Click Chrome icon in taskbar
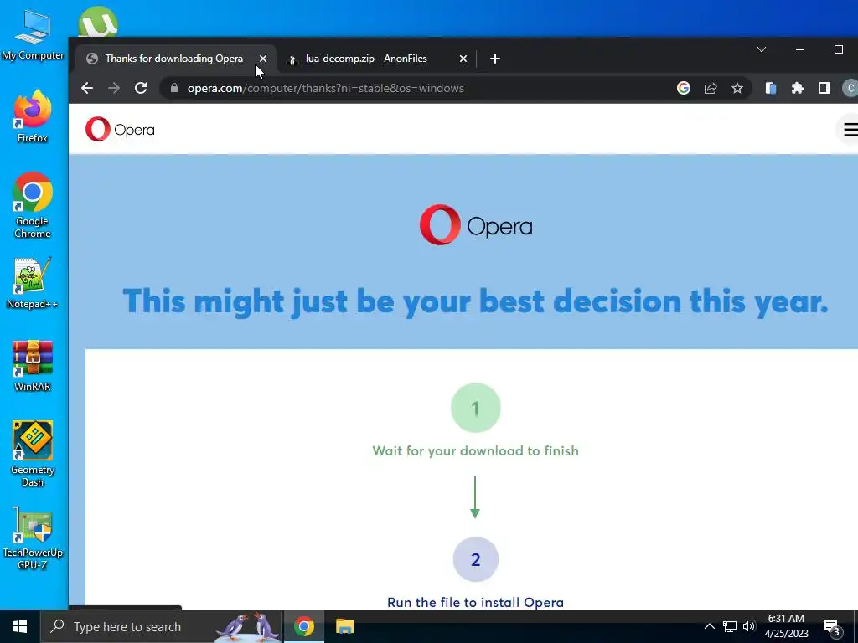 click(304, 626)
